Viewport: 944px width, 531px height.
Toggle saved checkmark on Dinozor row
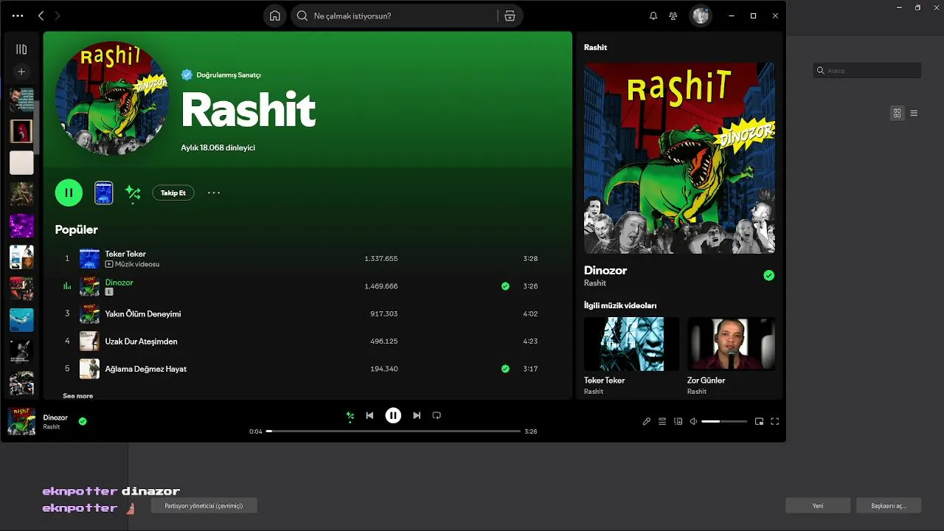coord(505,286)
